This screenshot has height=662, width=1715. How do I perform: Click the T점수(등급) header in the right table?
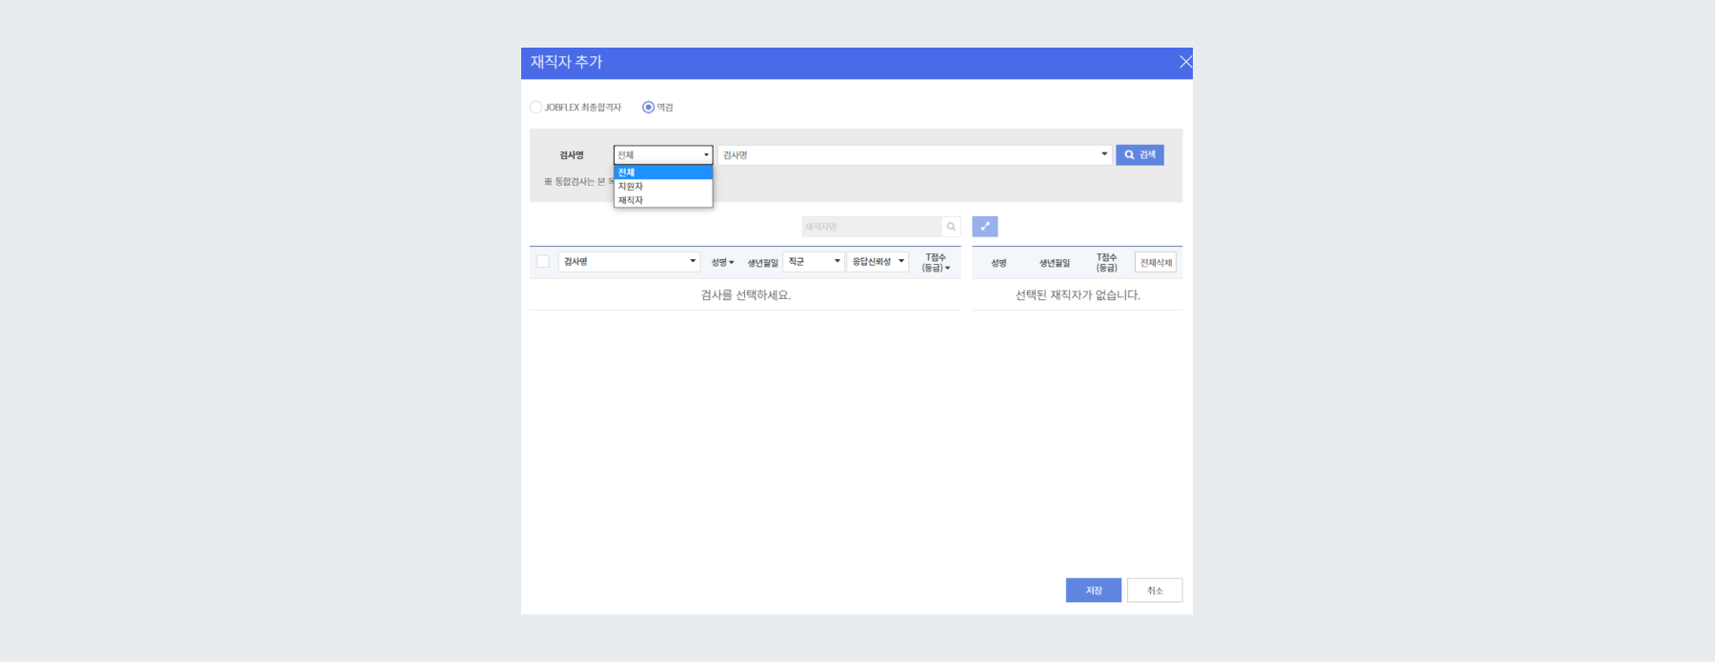pyautogui.click(x=1106, y=263)
